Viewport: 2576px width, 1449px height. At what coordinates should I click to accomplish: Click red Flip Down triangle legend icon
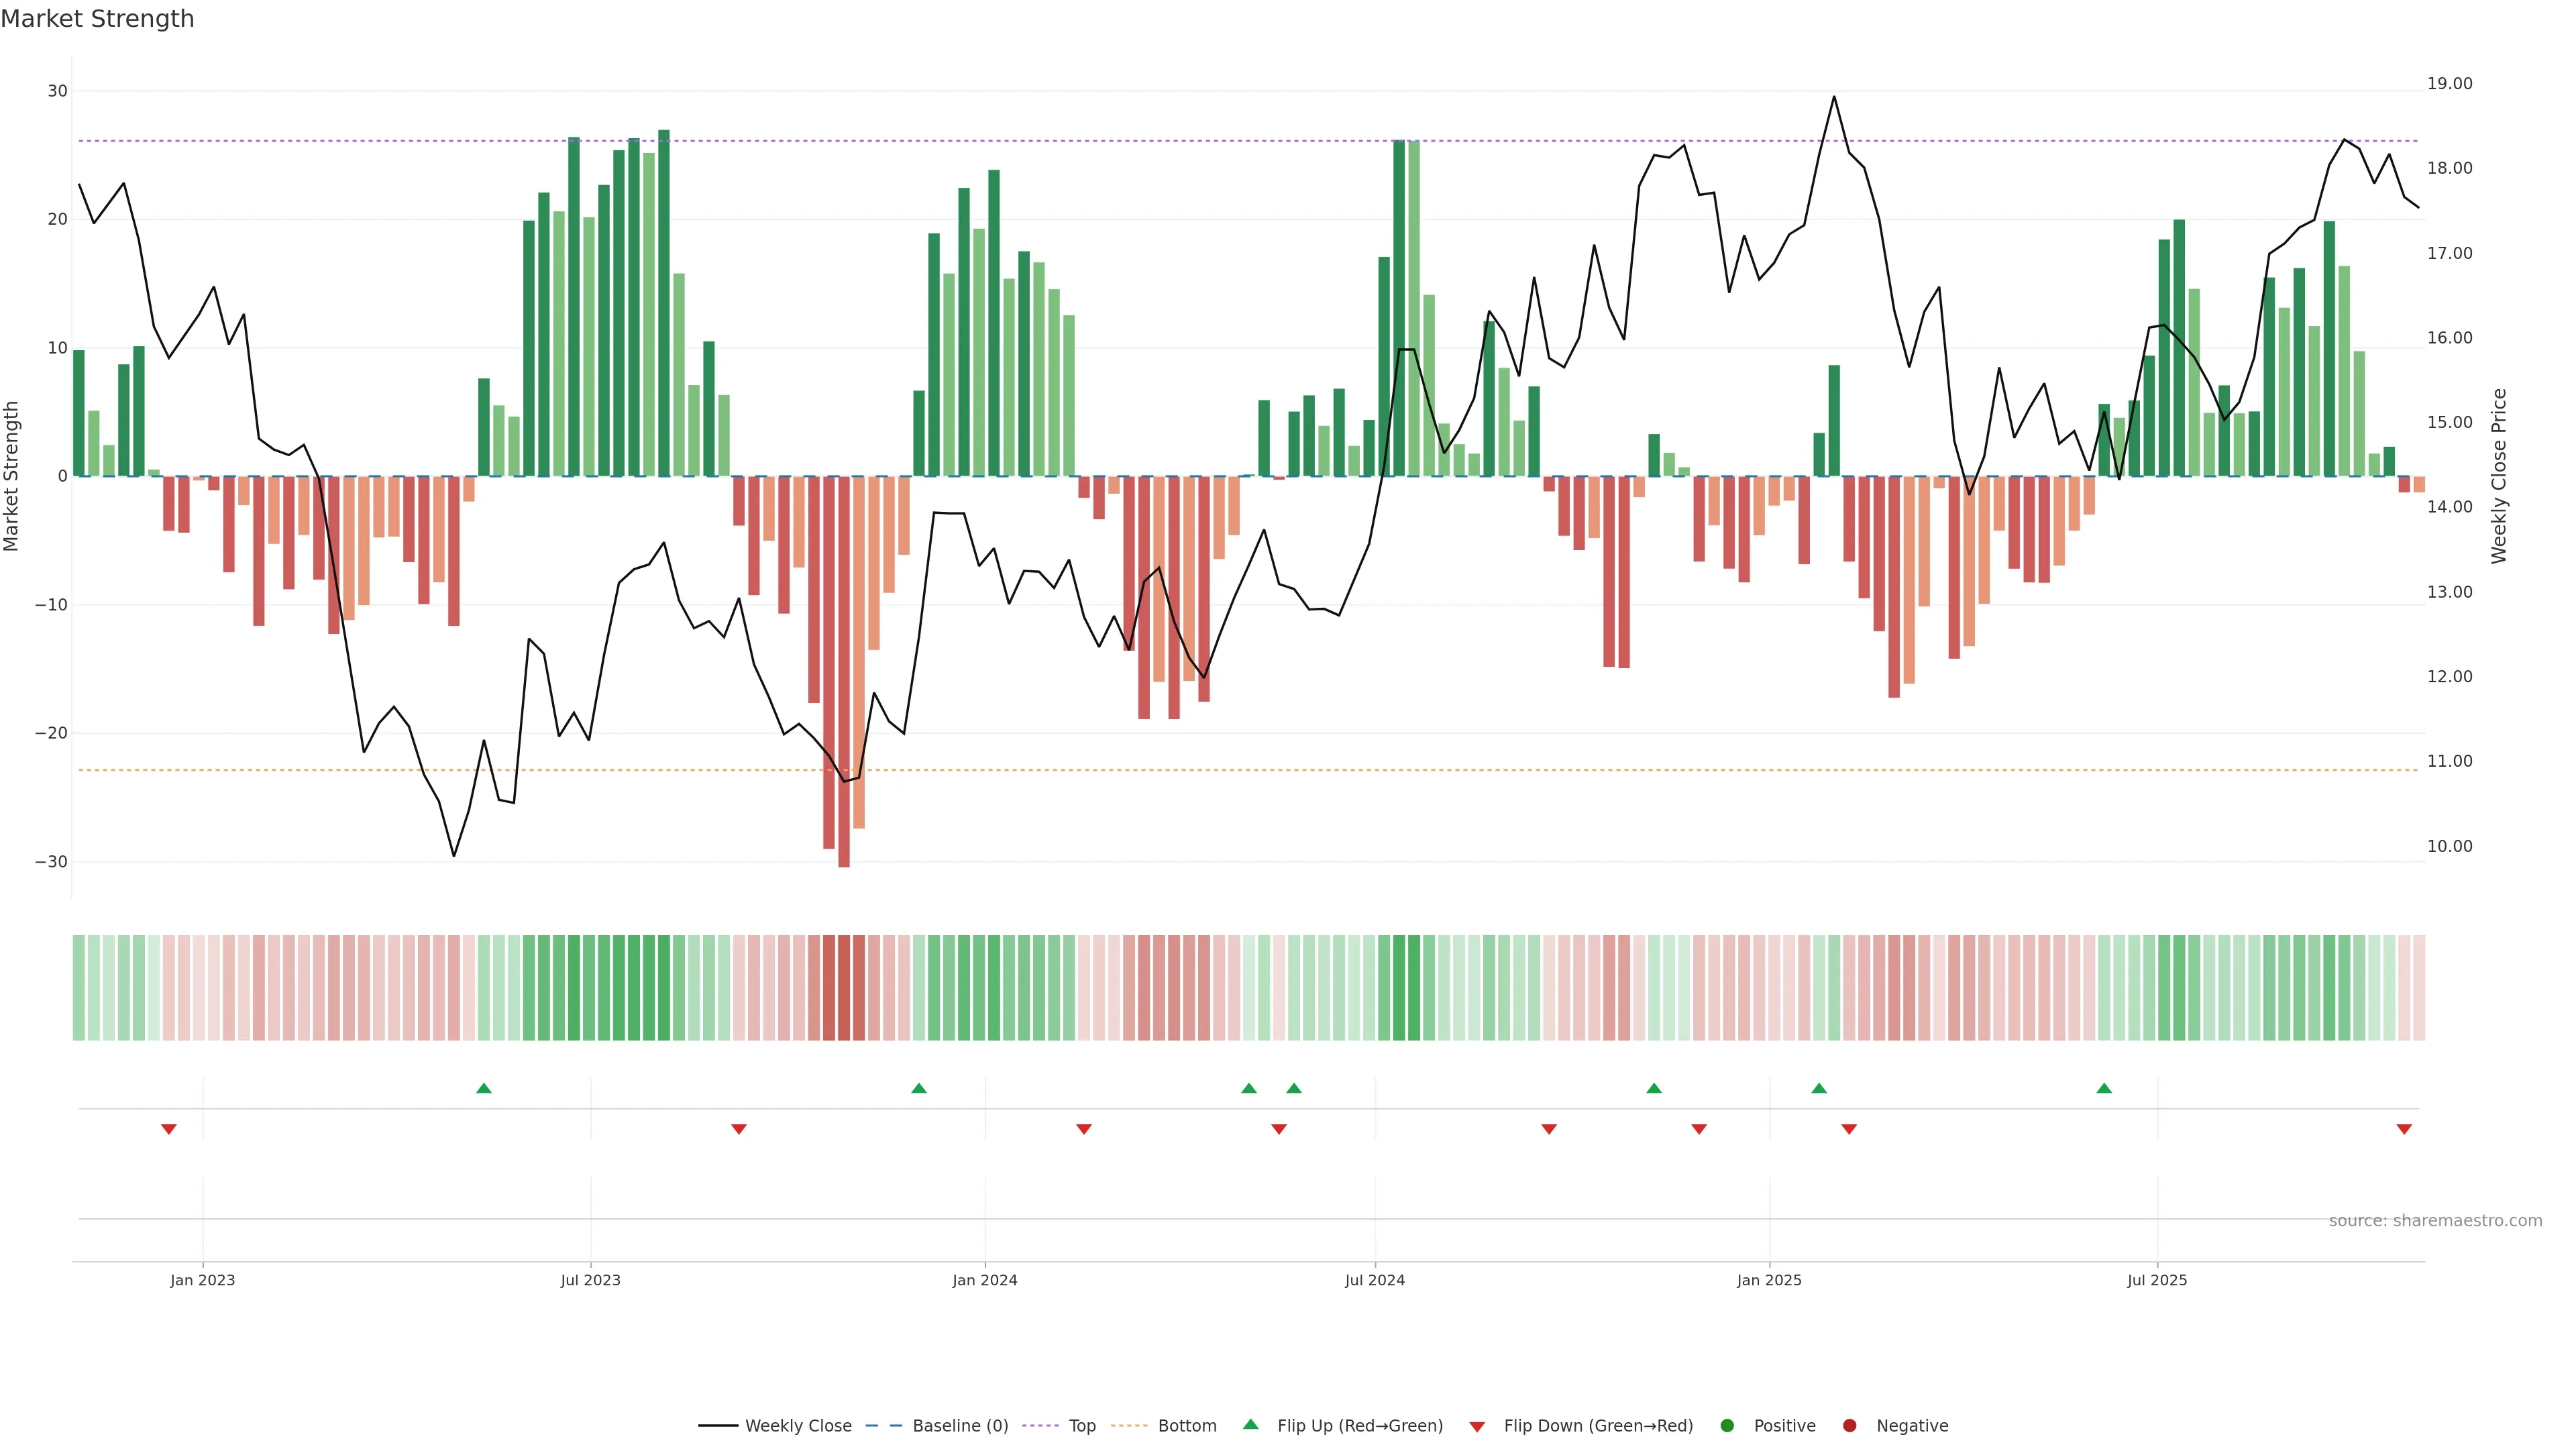pos(1477,1427)
